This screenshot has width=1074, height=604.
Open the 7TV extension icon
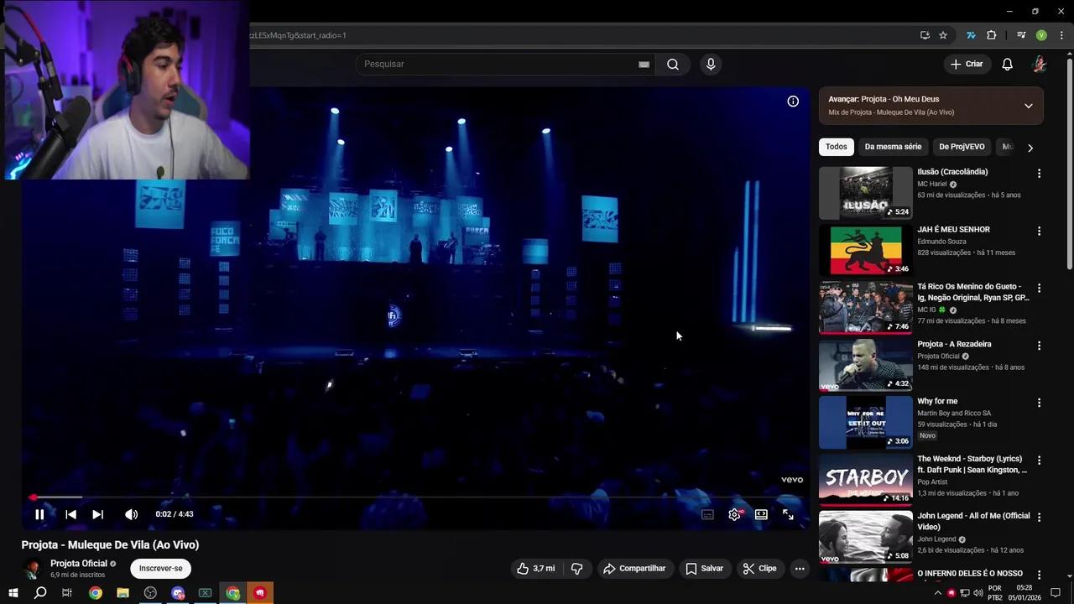(971, 35)
